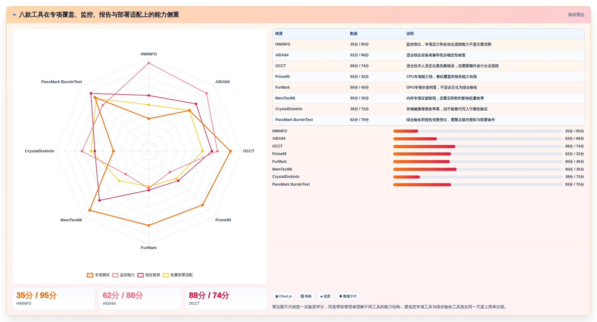597x322 pixels.
Task: Click the table description starting 存储健康筛查效率高
Action: (447, 109)
